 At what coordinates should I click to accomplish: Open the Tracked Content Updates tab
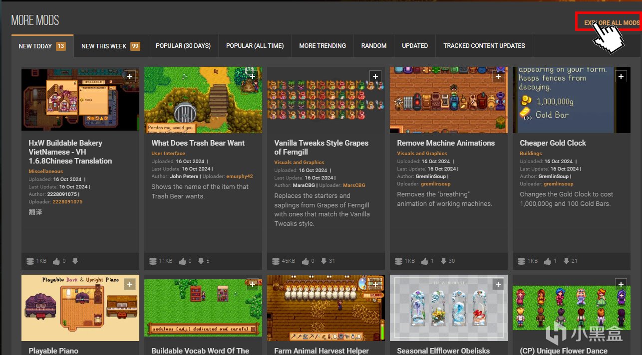pos(484,46)
